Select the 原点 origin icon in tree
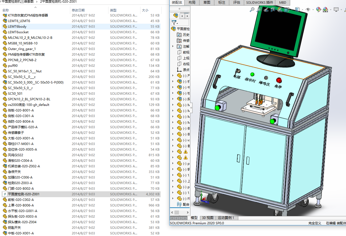Image resolution: width=346 pixels, height=236 pixels. pos(179,70)
